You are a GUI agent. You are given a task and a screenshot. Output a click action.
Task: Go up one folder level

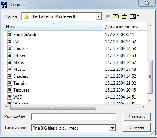(x=116, y=16)
